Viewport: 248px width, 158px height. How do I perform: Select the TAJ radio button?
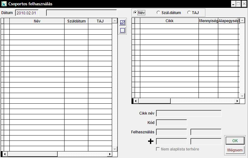pos(189,12)
